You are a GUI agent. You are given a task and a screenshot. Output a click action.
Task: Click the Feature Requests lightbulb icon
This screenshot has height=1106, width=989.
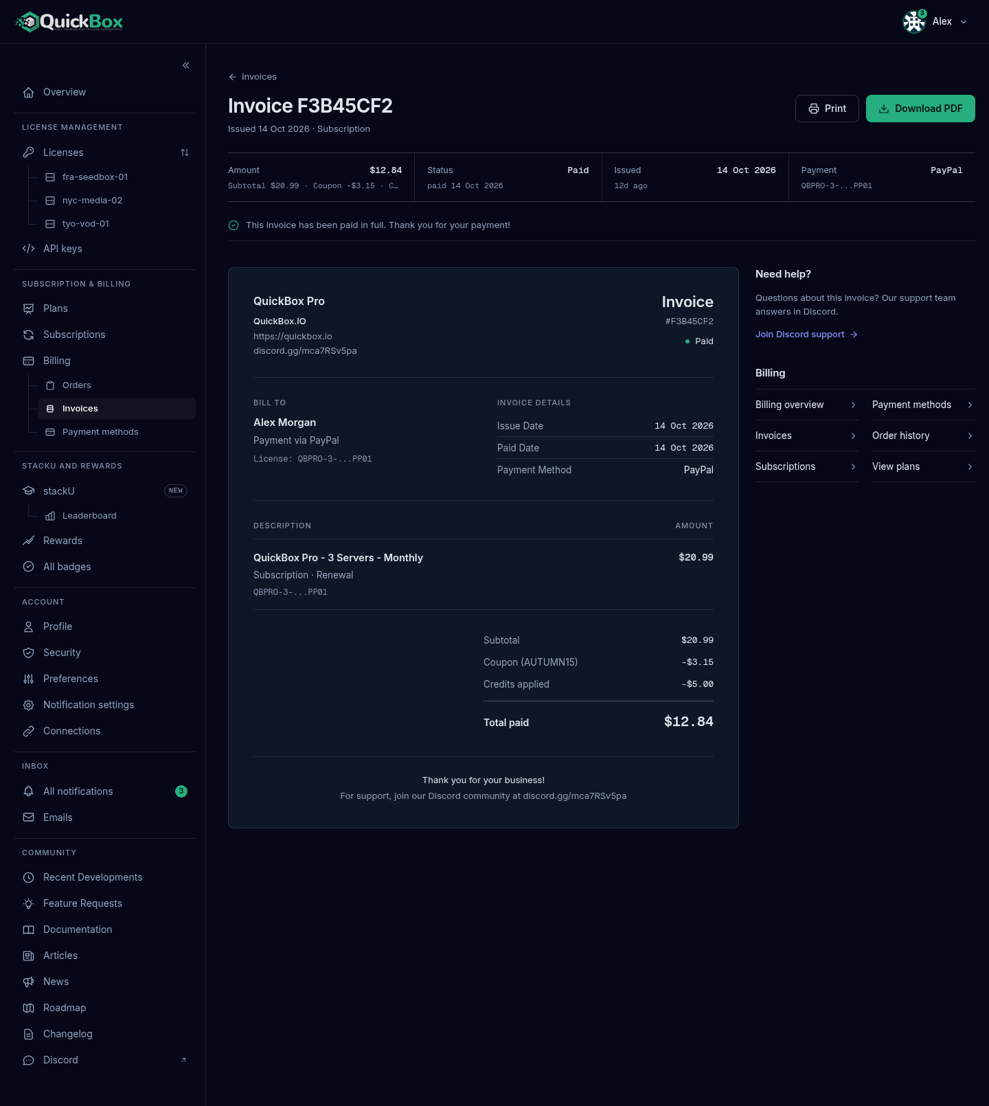point(28,903)
